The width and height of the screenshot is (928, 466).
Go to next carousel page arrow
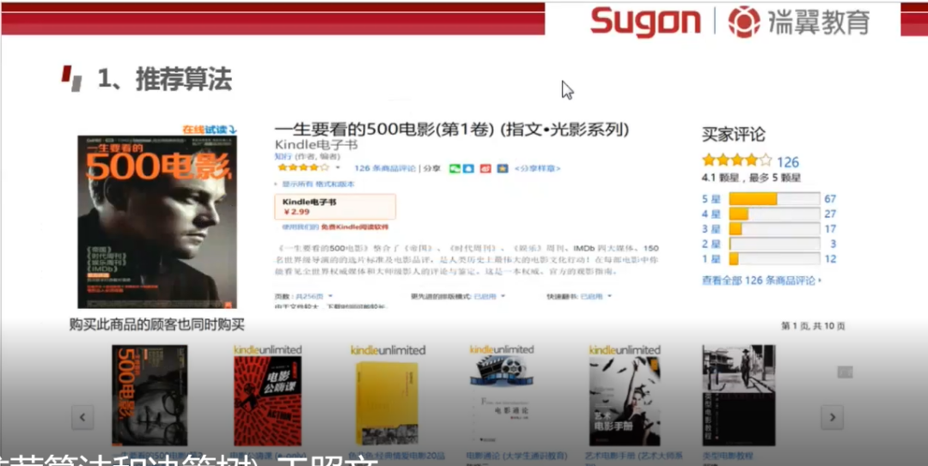coord(832,417)
